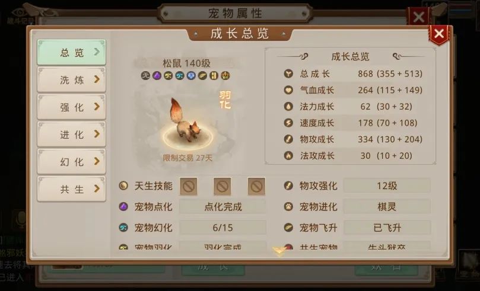This screenshot has height=291, width=480.
Task: Click the 宠物飞升 feather icon
Action: point(288,228)
